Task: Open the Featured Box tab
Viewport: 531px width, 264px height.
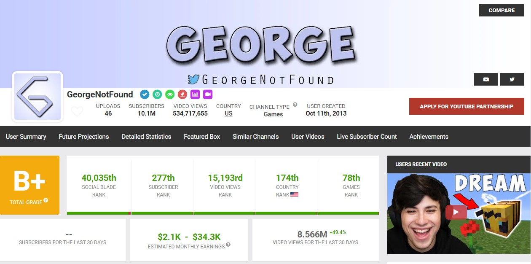Action: [202, 137]
